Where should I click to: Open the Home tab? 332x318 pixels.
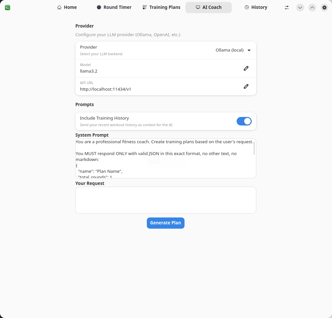point(67,8)
